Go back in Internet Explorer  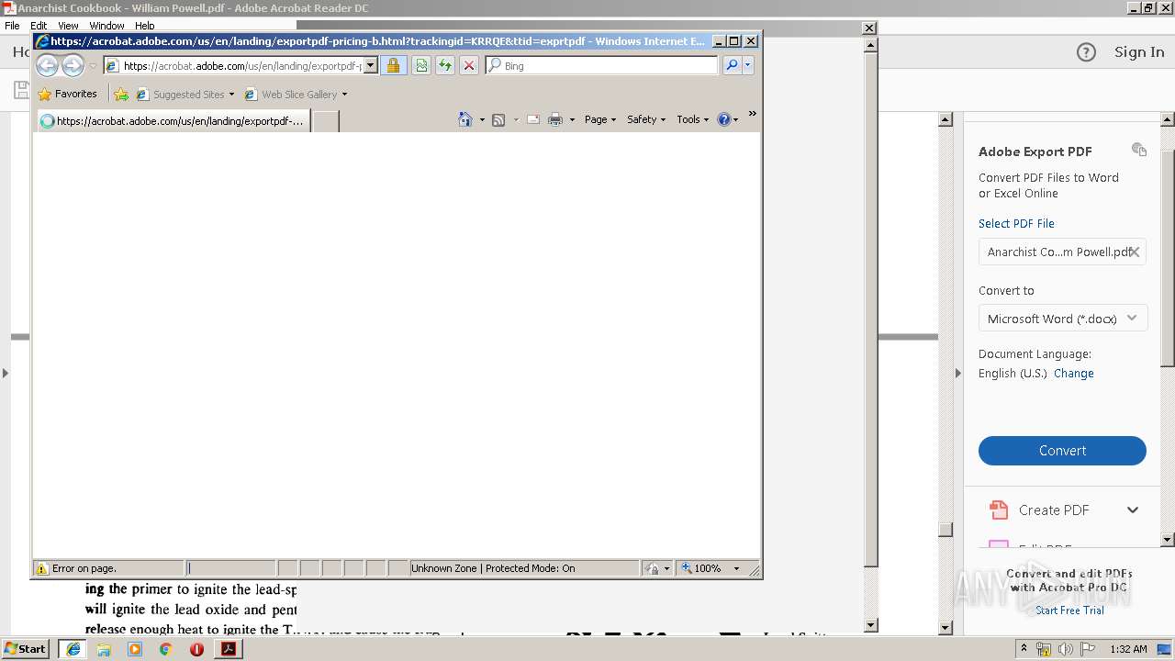point(47,65)
